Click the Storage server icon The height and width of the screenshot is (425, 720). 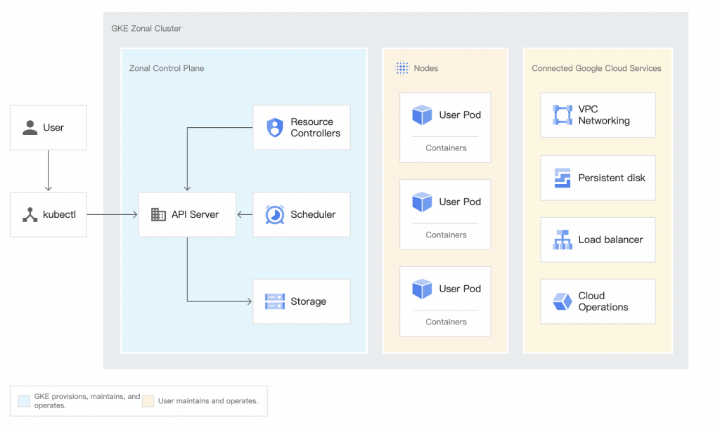pos(275,301)
